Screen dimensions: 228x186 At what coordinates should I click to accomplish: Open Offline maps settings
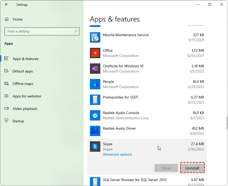(x=23, y=84)
